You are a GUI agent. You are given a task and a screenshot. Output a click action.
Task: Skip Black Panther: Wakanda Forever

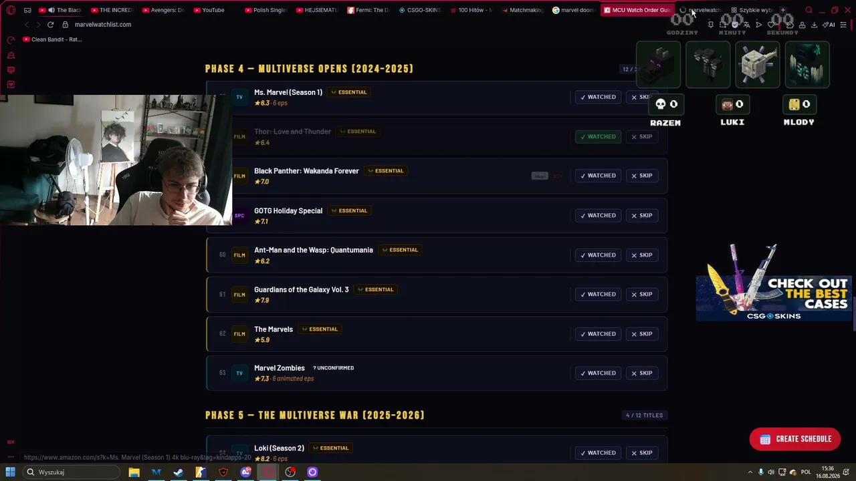(x=642, y=176)
